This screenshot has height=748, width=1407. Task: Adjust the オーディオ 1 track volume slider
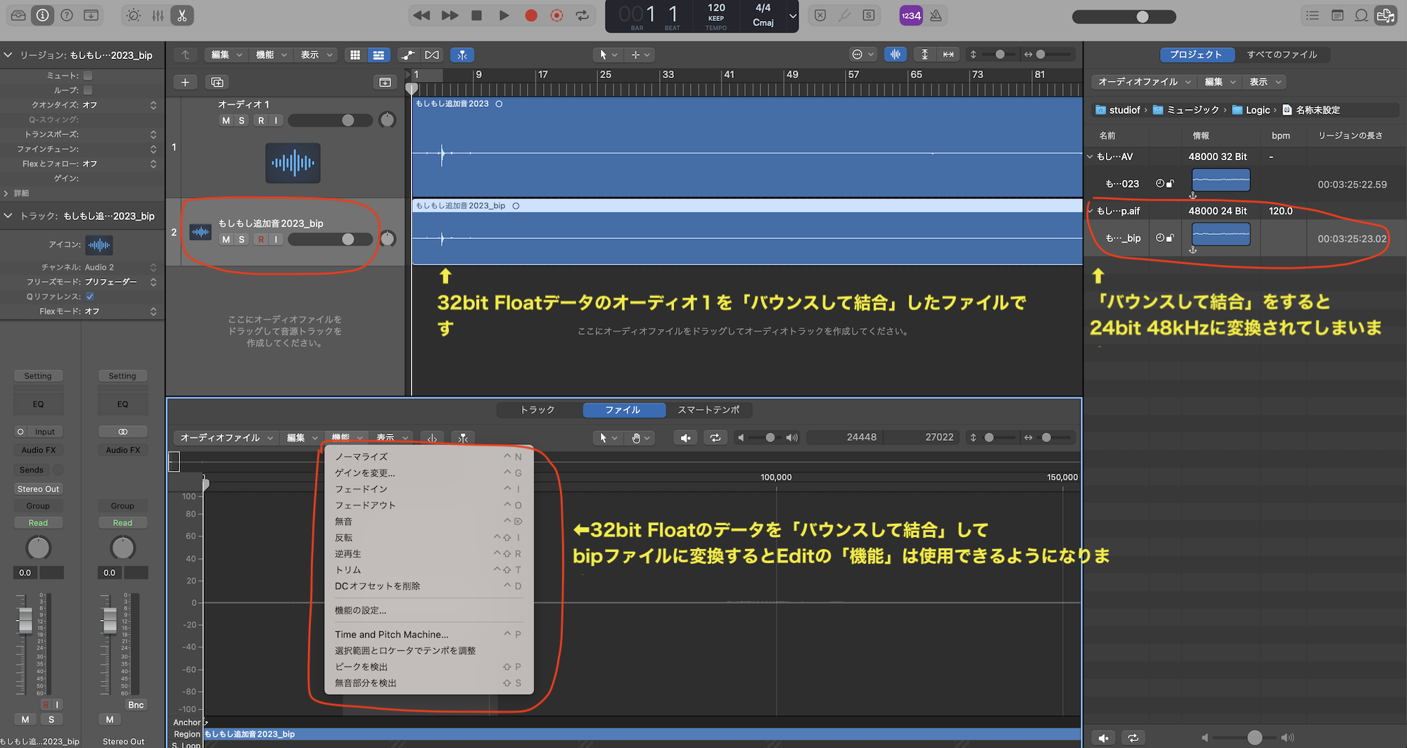348,120
